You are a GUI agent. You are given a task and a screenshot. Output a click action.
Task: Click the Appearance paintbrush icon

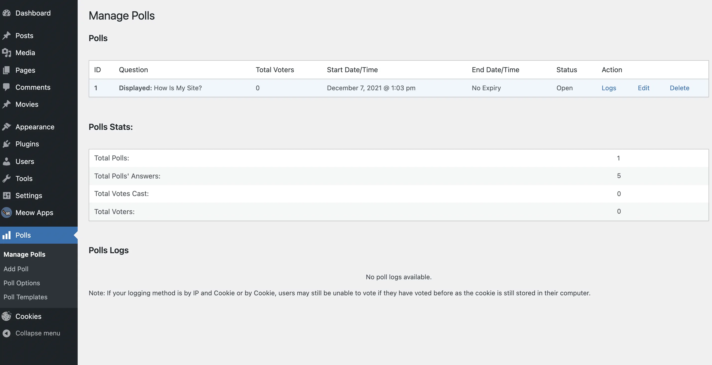point(7,127)
